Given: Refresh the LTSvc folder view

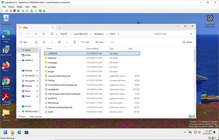Looking at the screenshot, I should point(44,34).
